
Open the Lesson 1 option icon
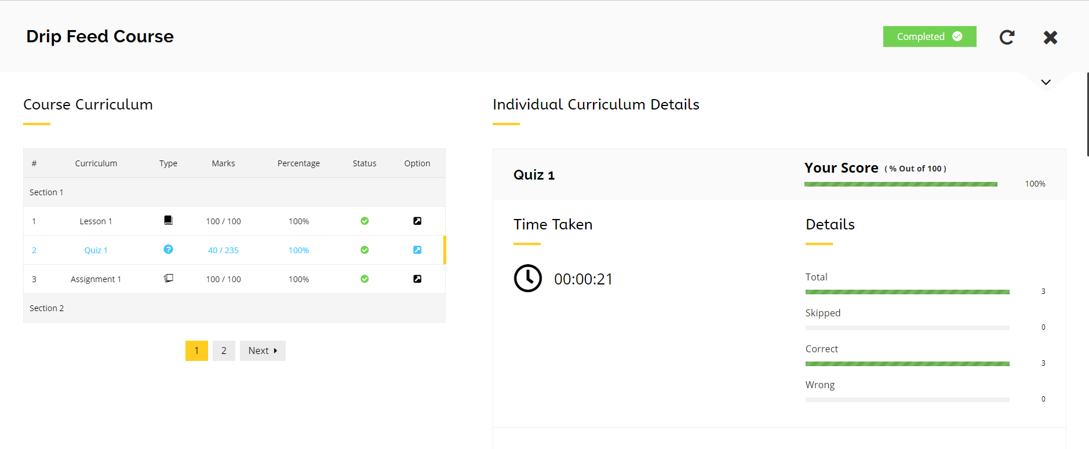coord(417,221)
